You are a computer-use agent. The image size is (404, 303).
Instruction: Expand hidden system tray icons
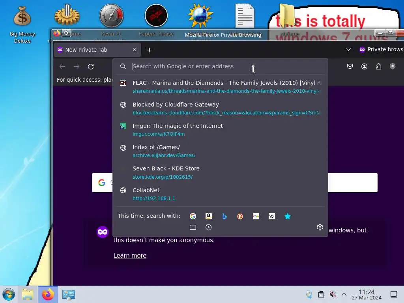(344, 294)
